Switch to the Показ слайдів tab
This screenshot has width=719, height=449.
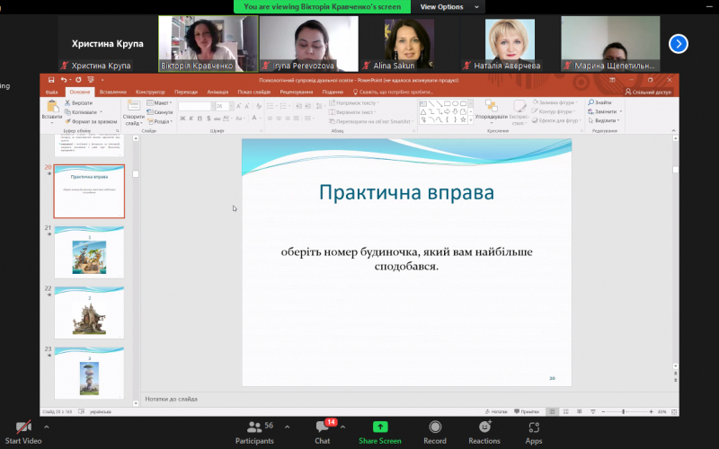pos(254,92)
